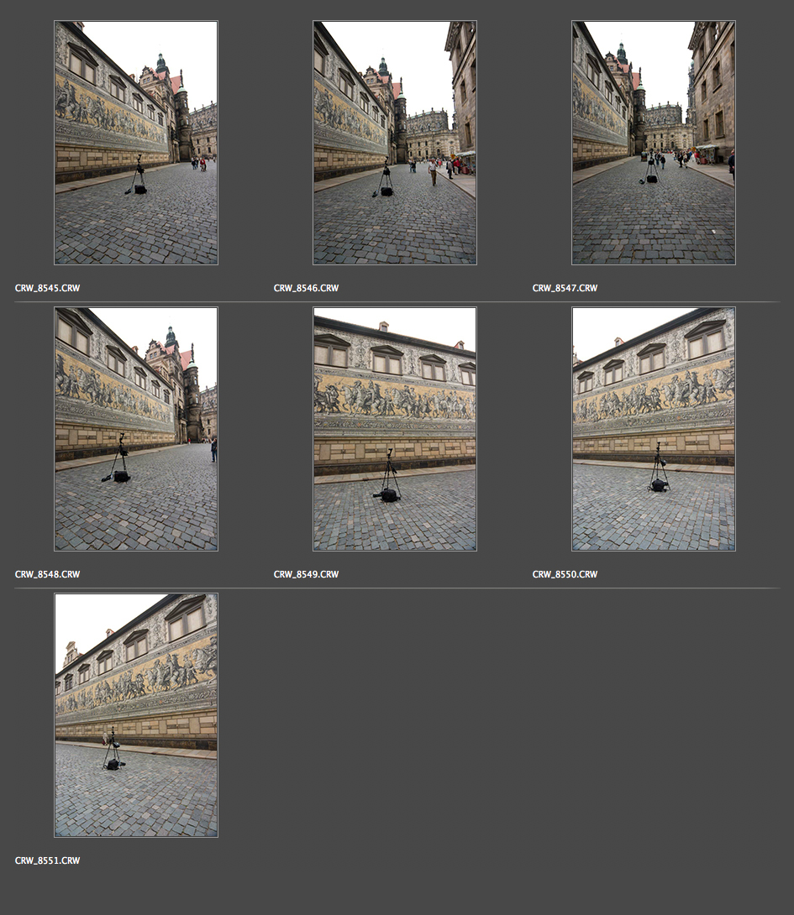794x915 pixels.
Task: Click the CRW_8548.CRW filename label
Action: [x=47, y=574]
